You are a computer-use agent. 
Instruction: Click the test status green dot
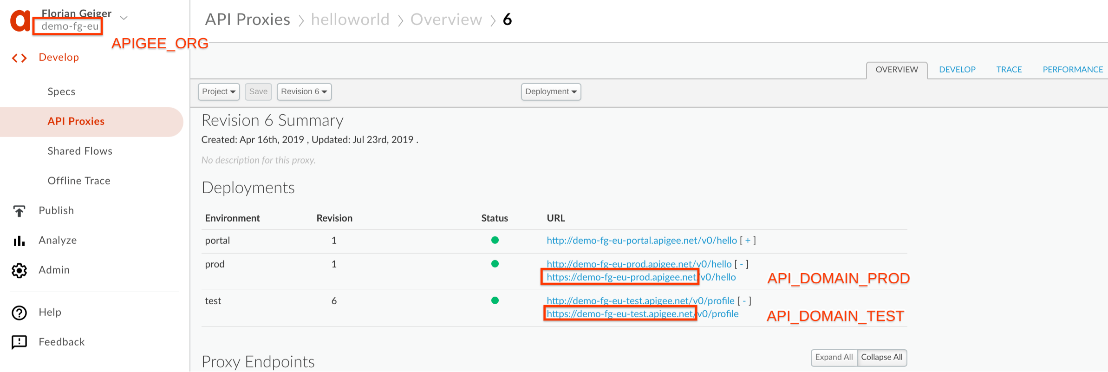(495, 300)
